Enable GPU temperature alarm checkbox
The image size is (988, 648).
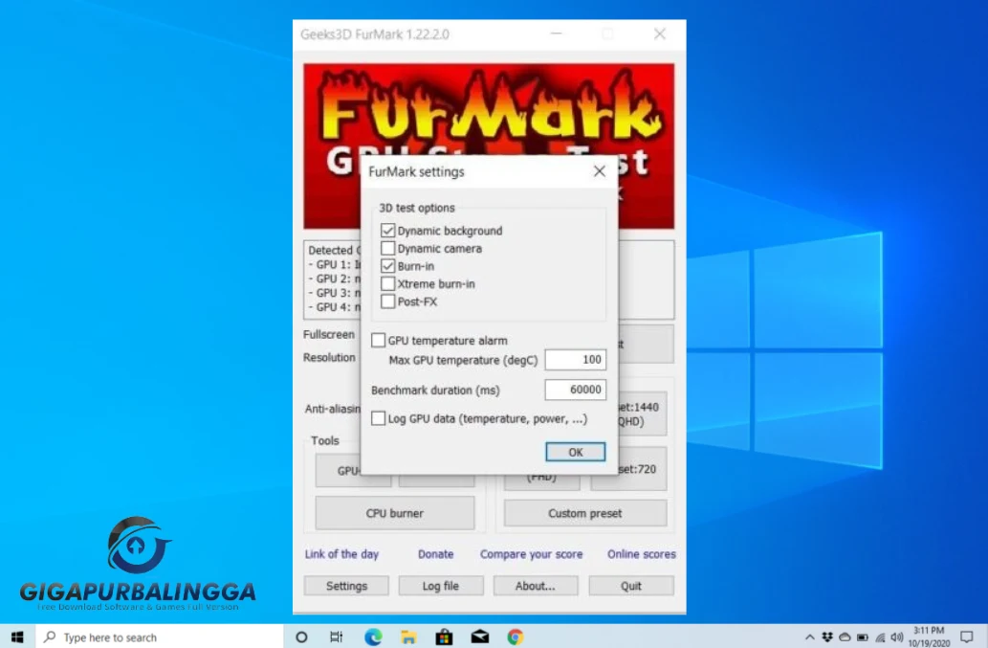point(378,341)
